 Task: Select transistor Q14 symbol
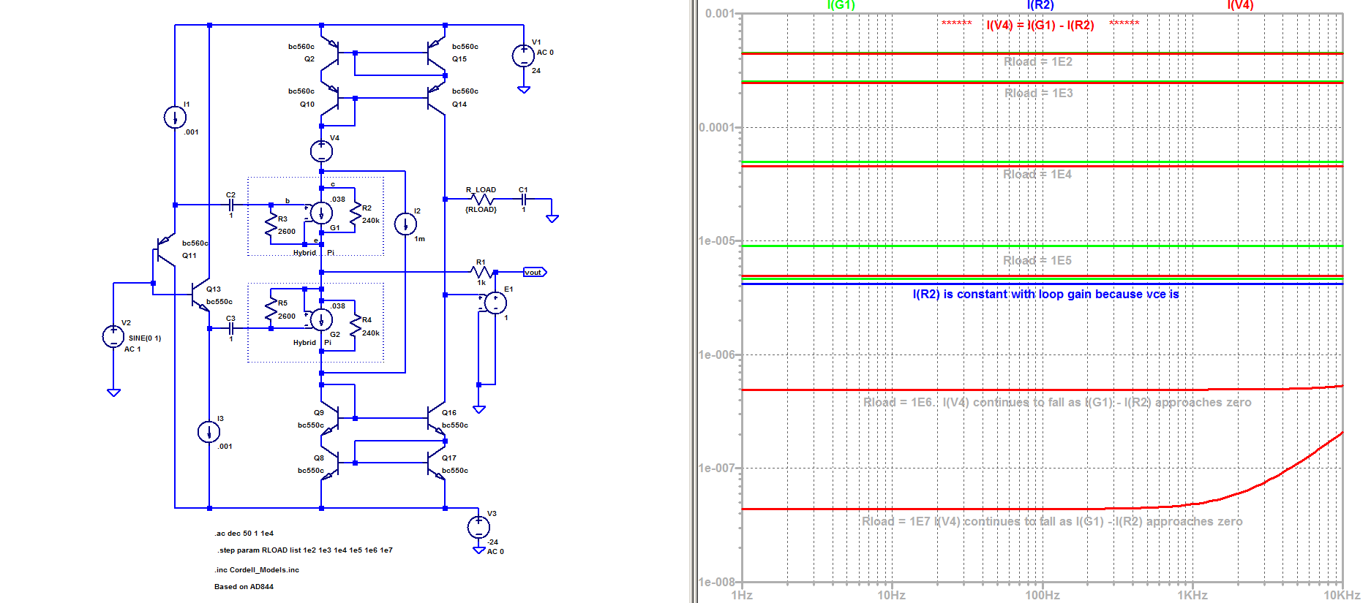point(436,98)
